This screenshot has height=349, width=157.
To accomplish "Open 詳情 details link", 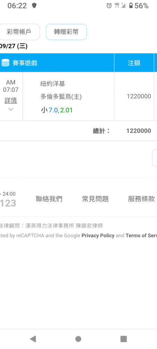I will click(x=11, y=101).
